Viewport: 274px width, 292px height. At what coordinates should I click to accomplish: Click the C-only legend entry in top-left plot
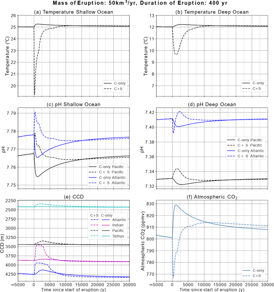click(119, 83)
